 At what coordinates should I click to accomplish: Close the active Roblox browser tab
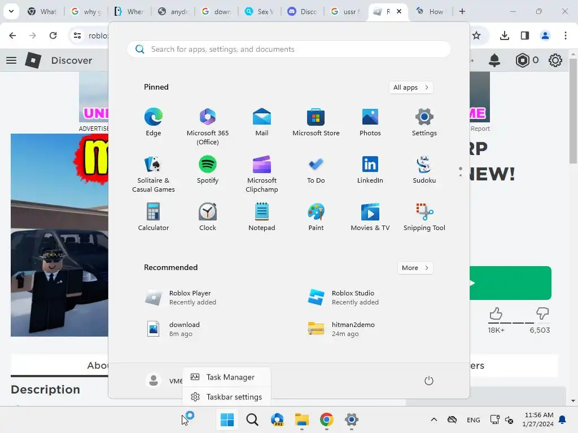point(399,11)
